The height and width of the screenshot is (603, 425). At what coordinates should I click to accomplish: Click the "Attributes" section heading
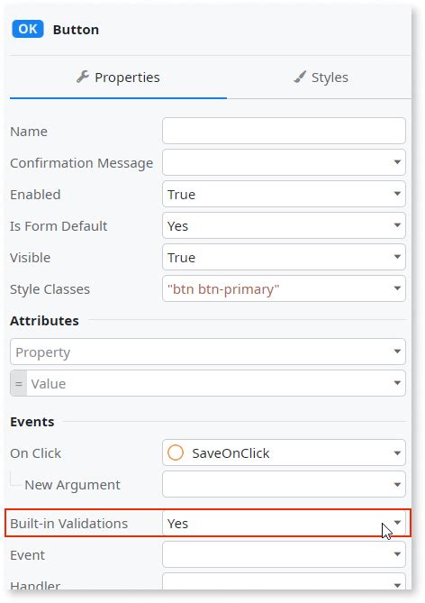point(45,321)
